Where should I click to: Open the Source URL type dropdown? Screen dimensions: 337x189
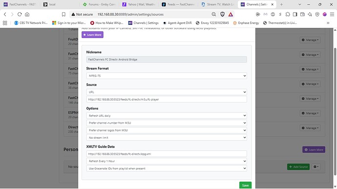click(167, 92)
